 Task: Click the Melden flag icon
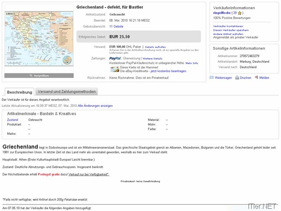click(256, 77)
